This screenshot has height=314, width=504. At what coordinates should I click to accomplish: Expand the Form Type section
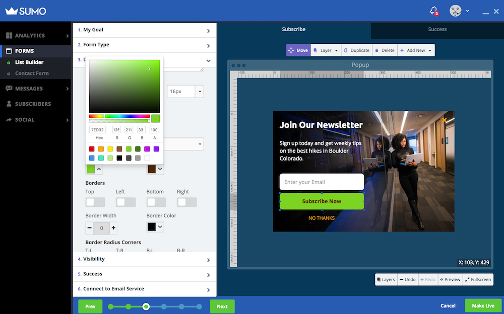point(144,45)
